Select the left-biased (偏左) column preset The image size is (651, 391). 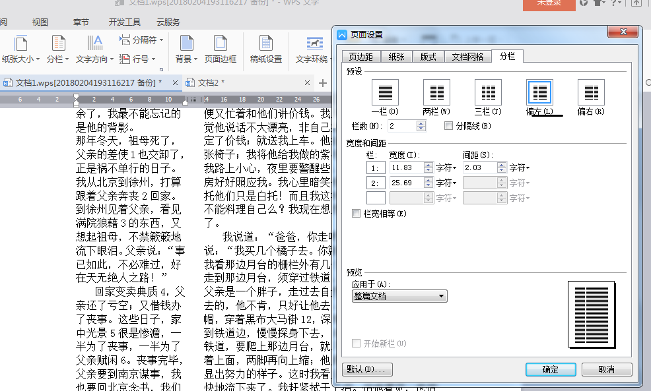[x=539, y=92]
